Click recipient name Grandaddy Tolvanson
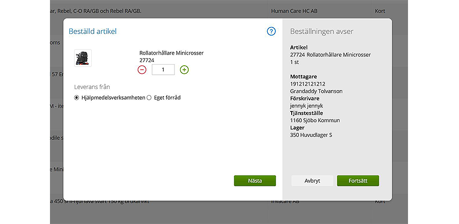 coord(316,91)
